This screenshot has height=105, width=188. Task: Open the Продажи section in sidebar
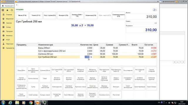[x=8, y=31]
